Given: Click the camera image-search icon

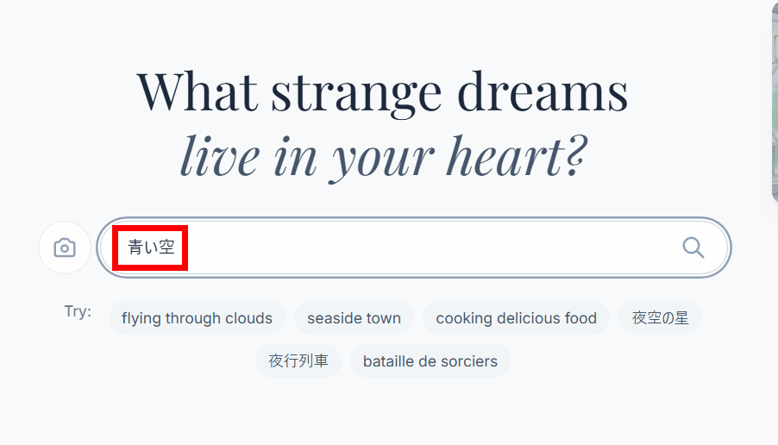Looking at the screenshot, I should pos(65,248).
